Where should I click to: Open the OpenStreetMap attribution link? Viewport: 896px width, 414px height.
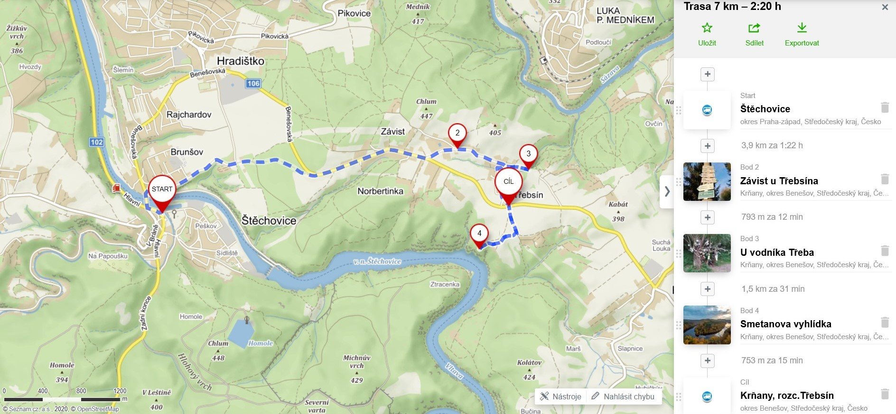(x=98, y=409)
